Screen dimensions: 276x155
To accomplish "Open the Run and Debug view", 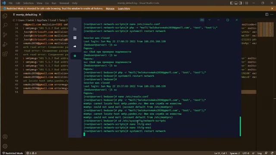I will pos(5,44).
